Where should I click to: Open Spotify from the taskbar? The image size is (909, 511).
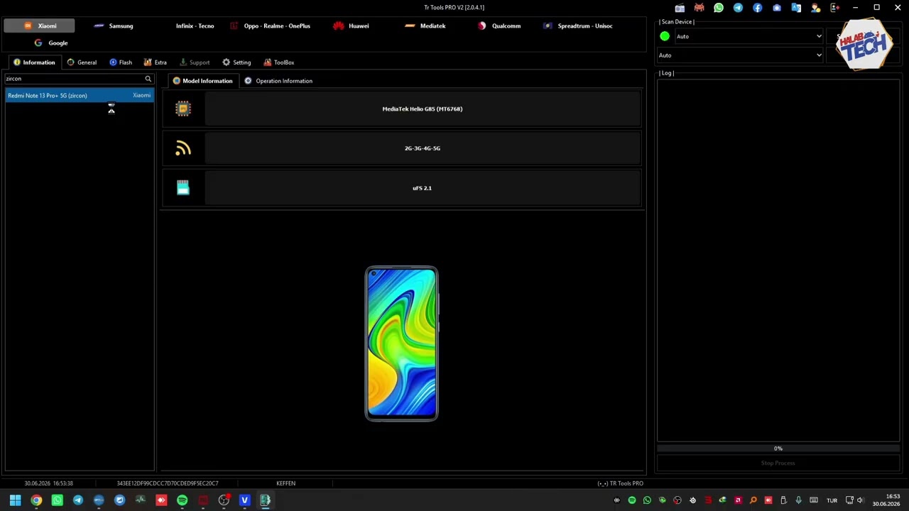point(182,500)
